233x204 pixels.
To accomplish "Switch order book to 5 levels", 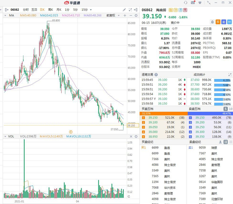I will coord(225,109).
